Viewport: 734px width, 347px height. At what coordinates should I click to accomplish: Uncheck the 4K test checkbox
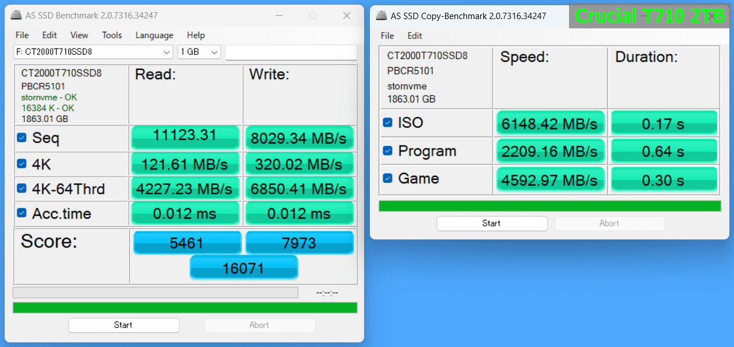(x=21, y=164)
